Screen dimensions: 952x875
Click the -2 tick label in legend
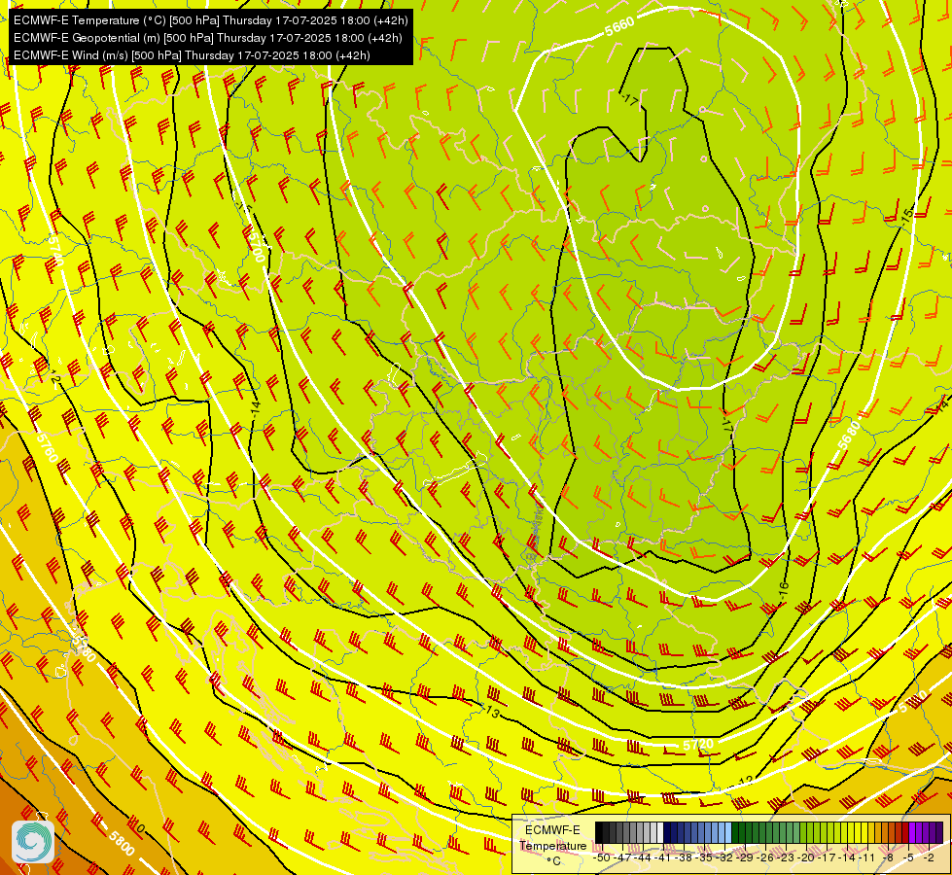tap(929, 857)
